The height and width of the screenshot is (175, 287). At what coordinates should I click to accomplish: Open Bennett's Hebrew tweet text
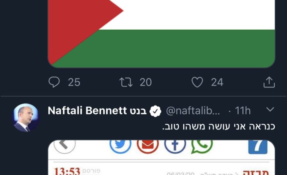point(219,127)
